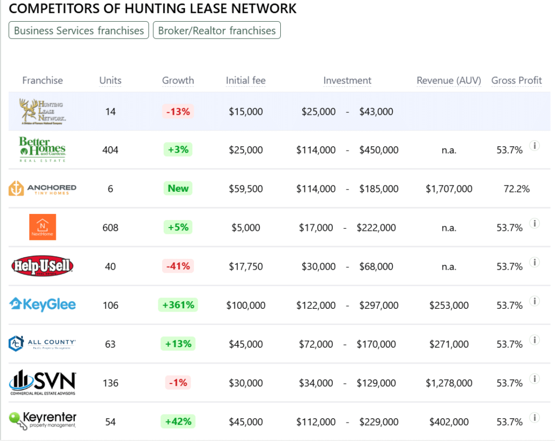The height and width of the screenshot is (441, 555).
Task: Sort by Revenue (AUV) column header
Action: (x=449, y=80)
